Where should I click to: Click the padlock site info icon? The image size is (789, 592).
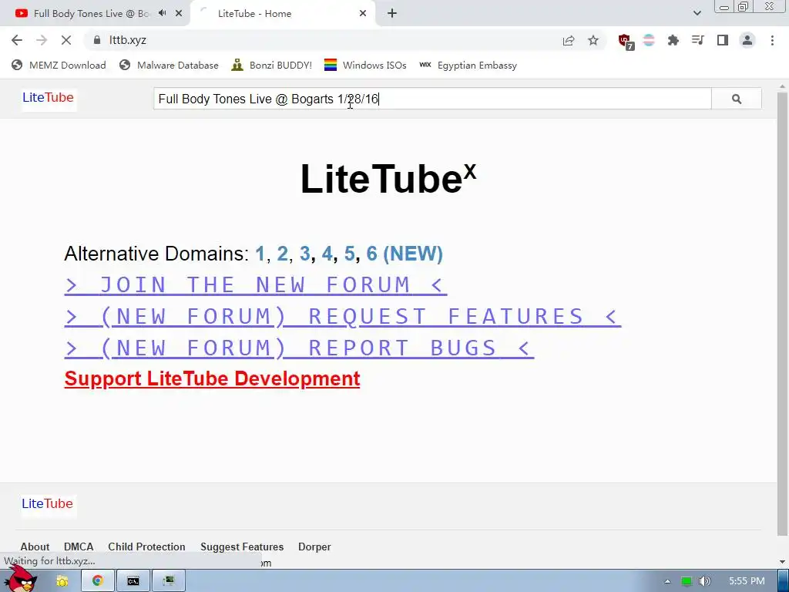[x=97, y=40]
